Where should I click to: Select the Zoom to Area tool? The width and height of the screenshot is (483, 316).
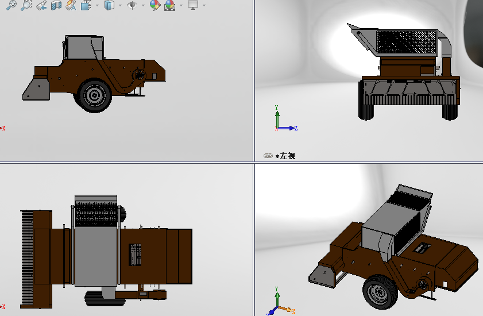click(26, 5)
